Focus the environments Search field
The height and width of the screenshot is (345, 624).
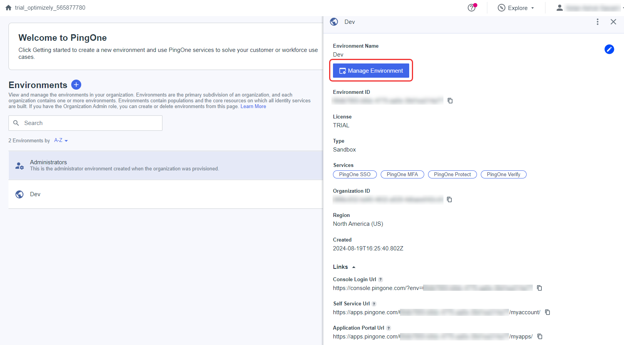coord(85,123)
